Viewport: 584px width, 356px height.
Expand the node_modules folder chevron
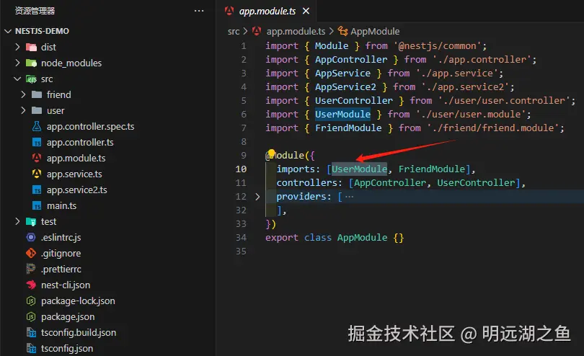pos(17,63)
